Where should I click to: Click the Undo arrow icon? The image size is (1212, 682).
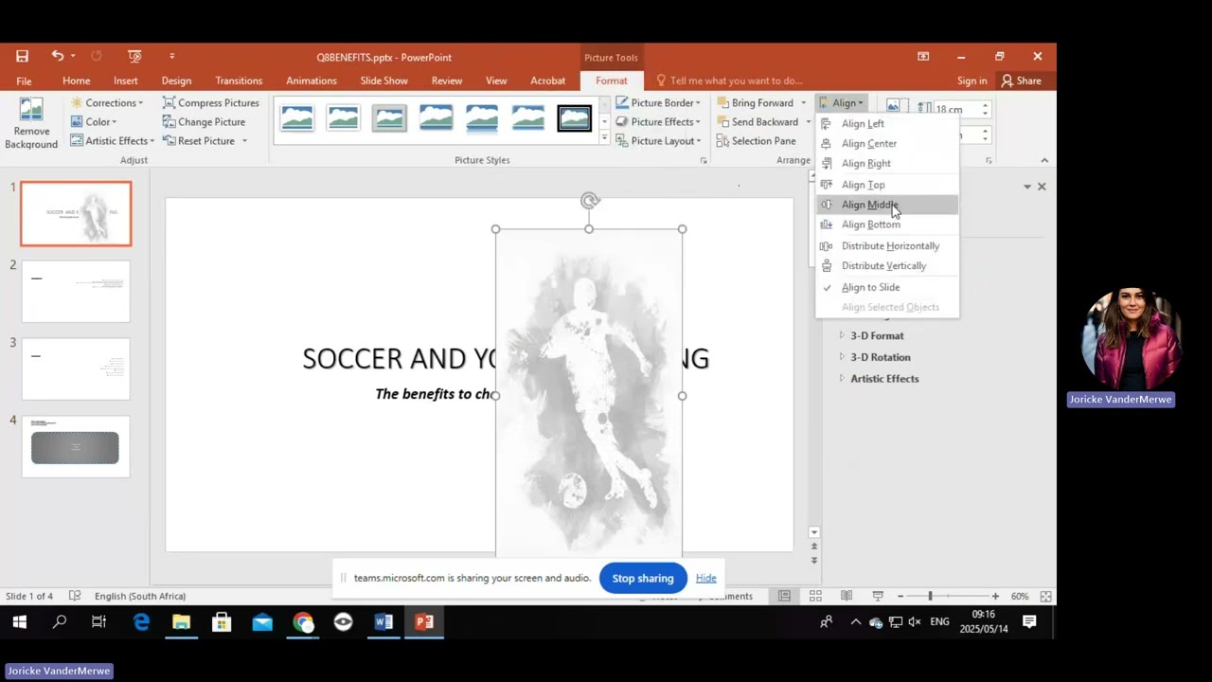pos(58,57)
